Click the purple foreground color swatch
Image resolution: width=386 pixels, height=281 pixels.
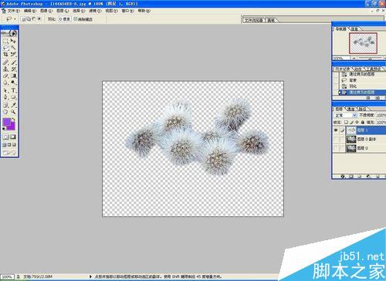coord(7,122)
